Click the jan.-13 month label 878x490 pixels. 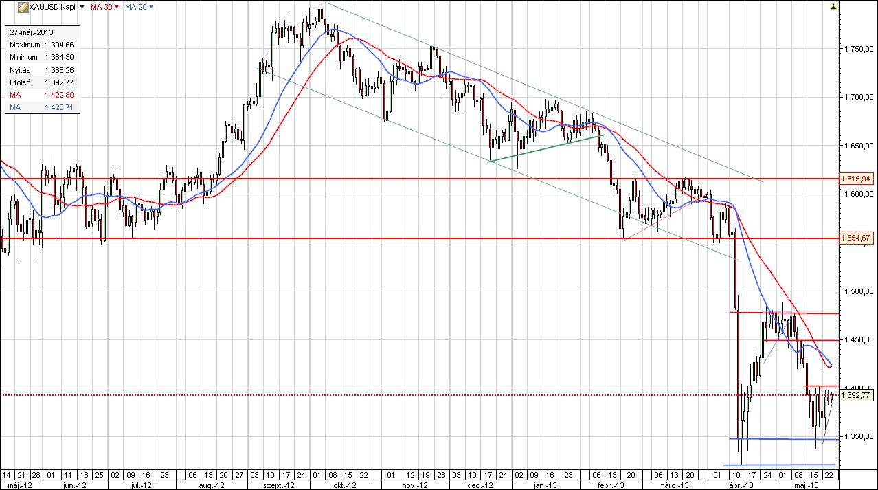[x=545, y=485]
